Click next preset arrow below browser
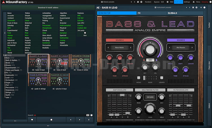 point(79,120)
